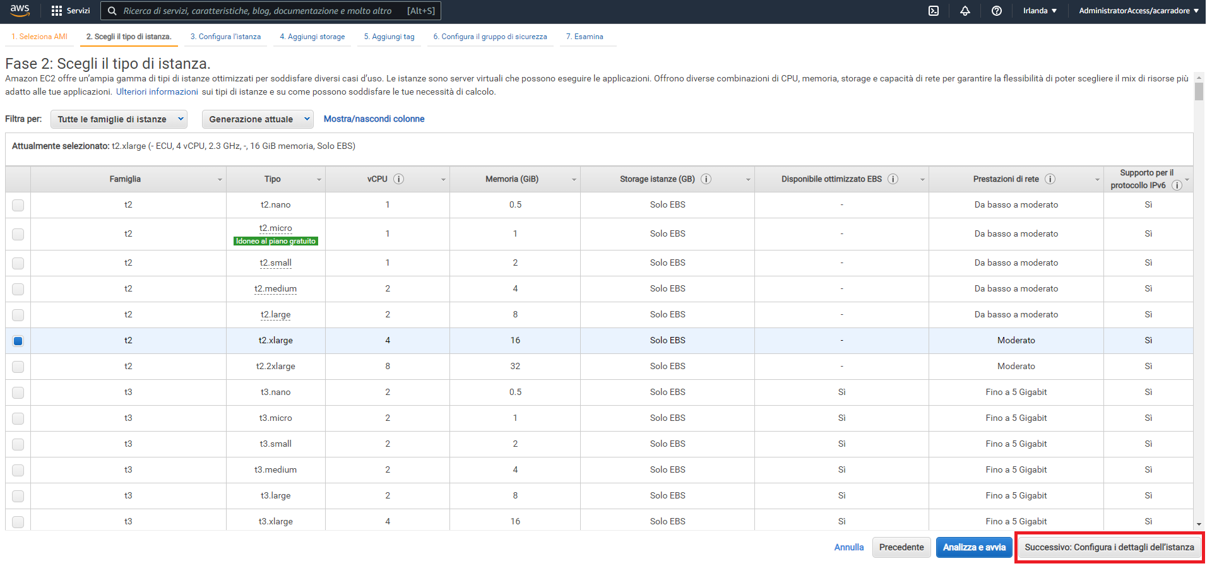Select the t3.large instance checkbox
The width and height of the screenshot is (1212, 566).
pyautogui.click(x=18, y=496)
